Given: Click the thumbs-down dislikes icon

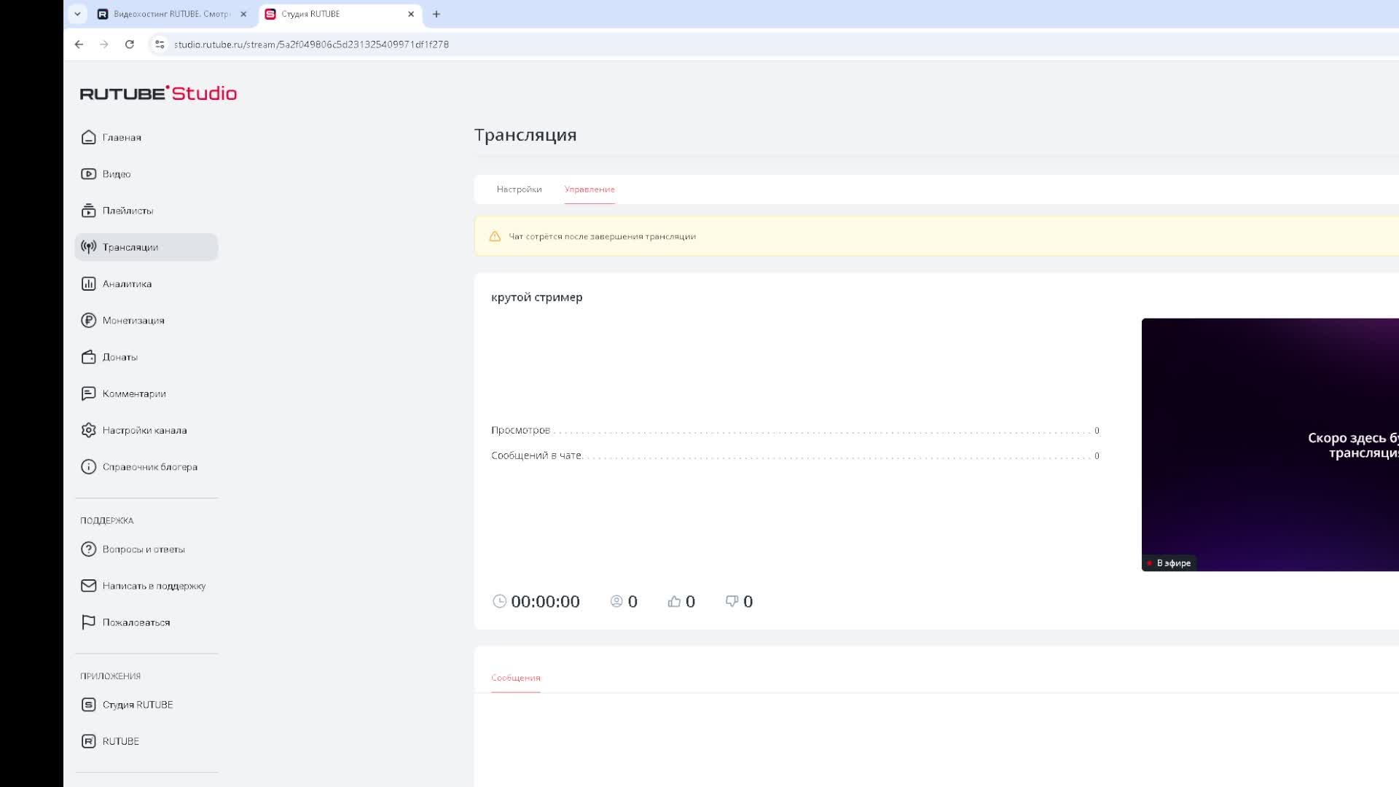Looking at the screenshot, I should click(732, 601).
